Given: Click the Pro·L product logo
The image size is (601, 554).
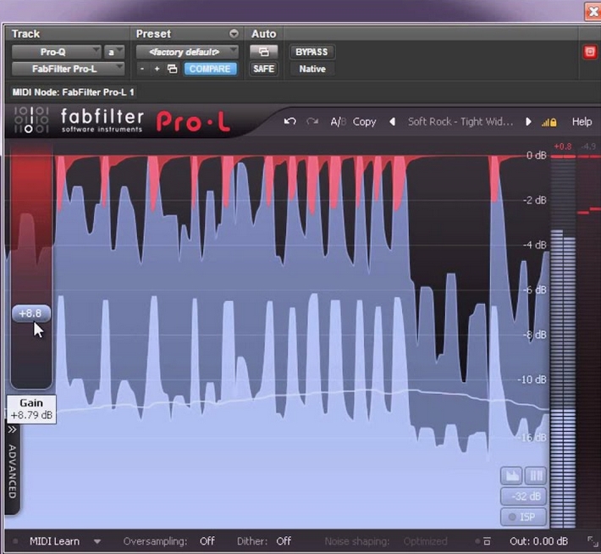Looking at the screenshot, I should pos(193,122).
